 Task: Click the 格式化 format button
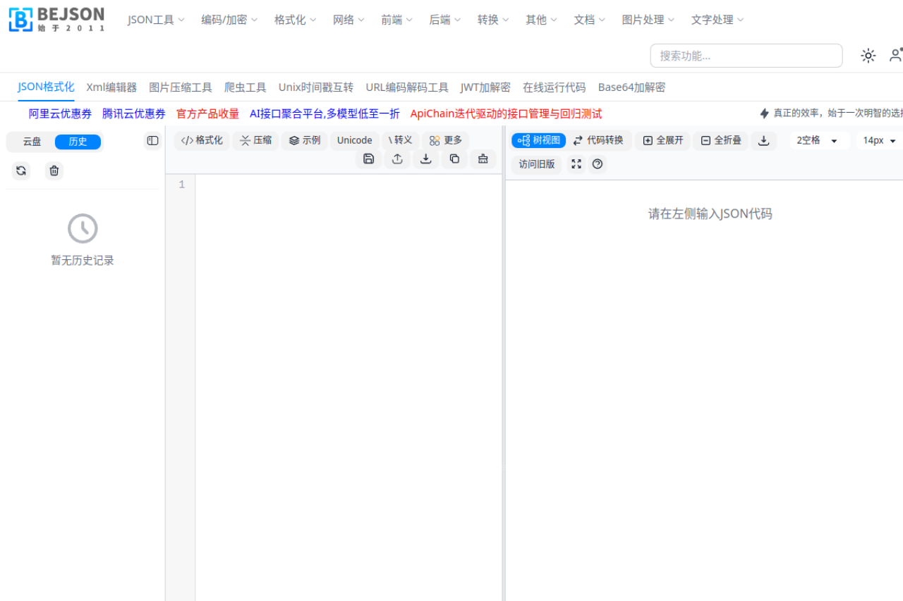pyautogui.click(x=202, y=141)
